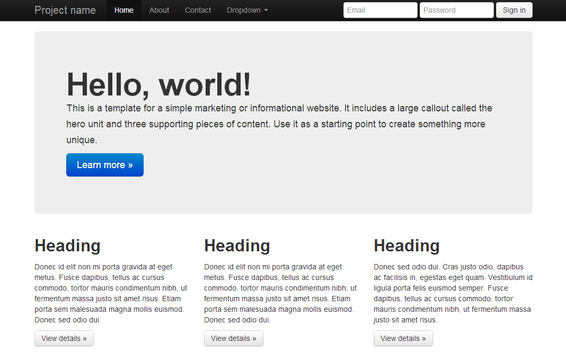Image resolution: width=566 pixels, height=359 pixels.
Task: Click the Heading title of left column
Action: coord(67,246)
